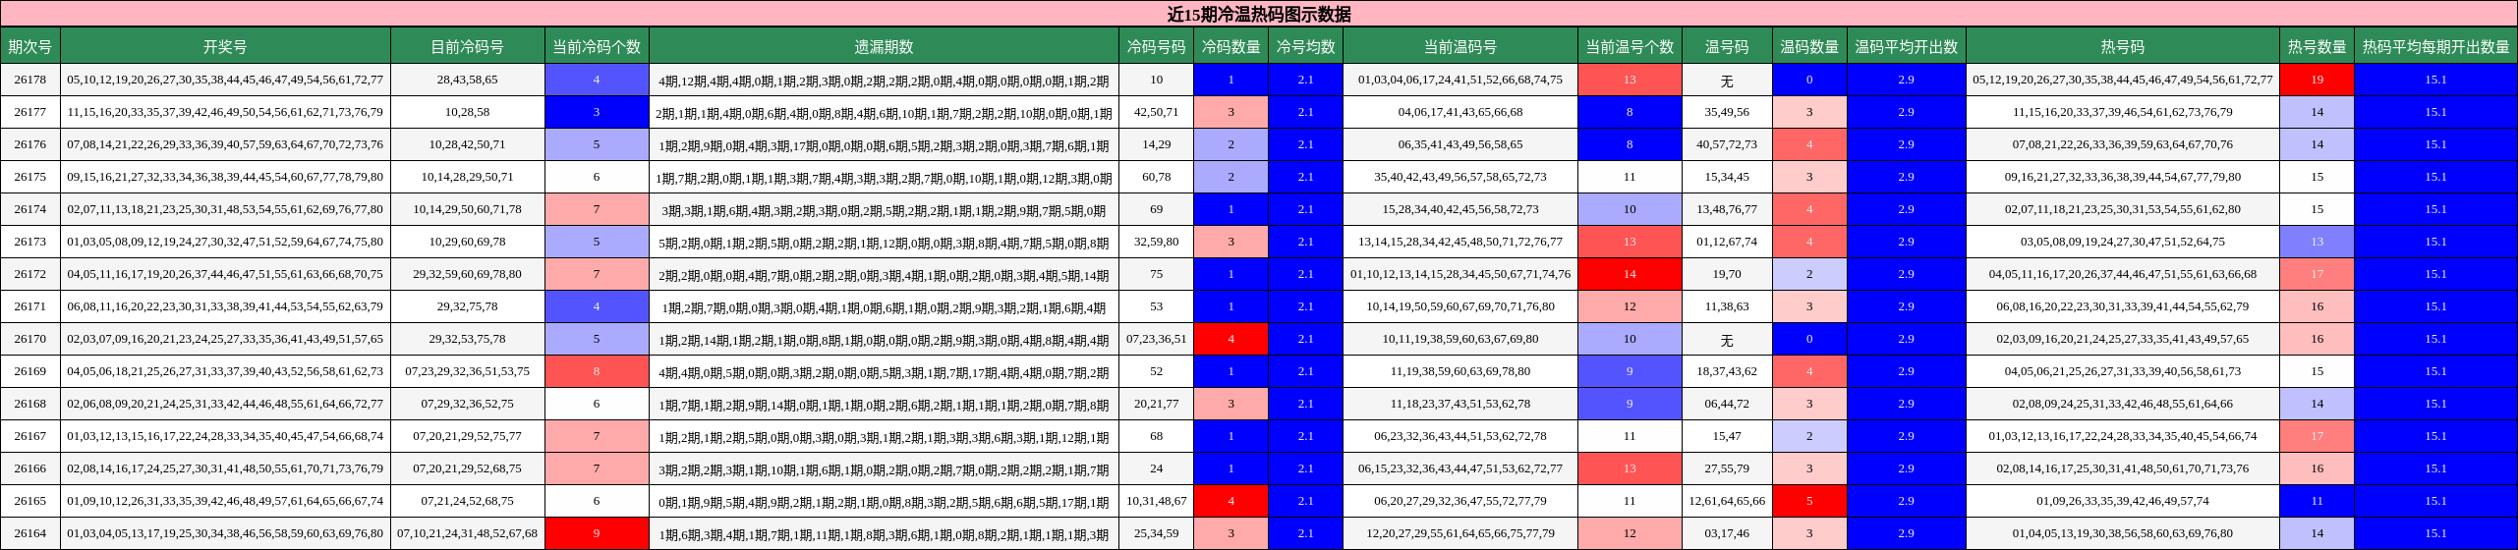Select the 热号数量 column header
This screenshot has height=550, width=2518.
point(2317,46)
